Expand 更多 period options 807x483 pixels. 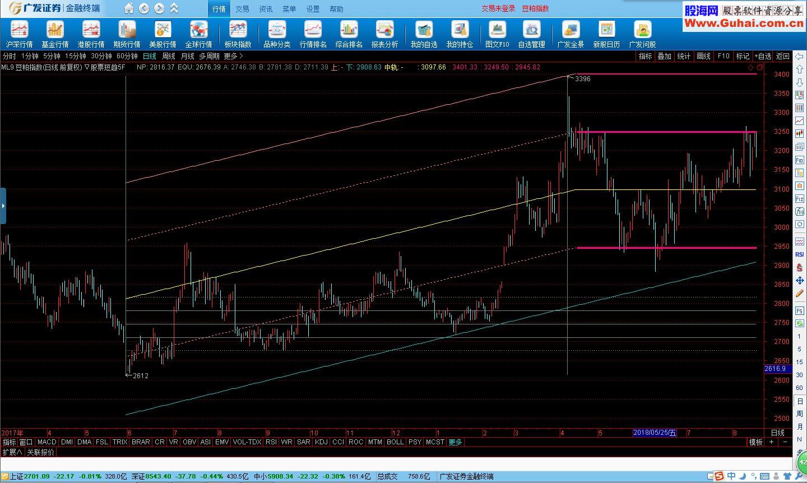coord(233,56)
